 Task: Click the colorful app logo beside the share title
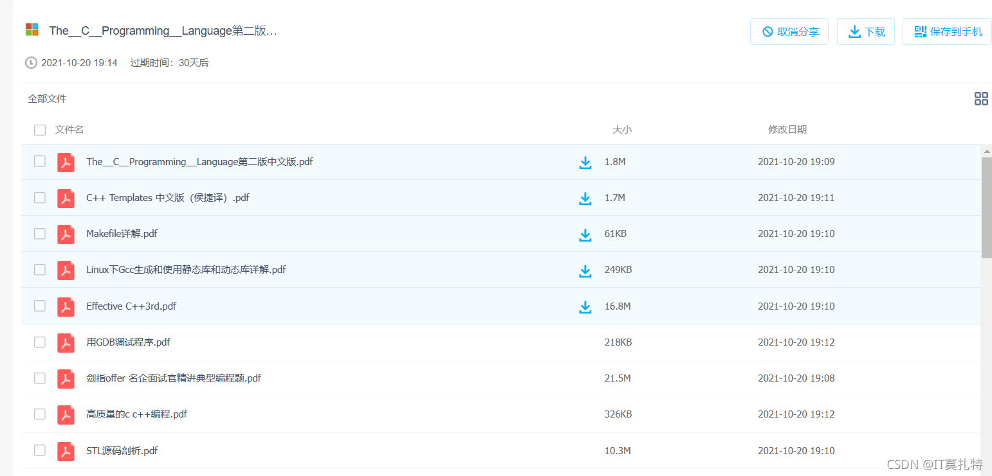(32, 30)
